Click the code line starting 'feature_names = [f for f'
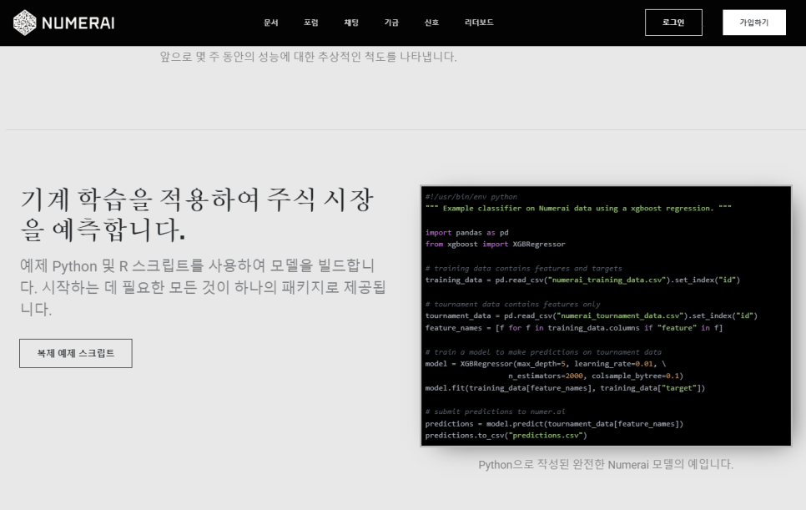This screenshot has height=510, width=806. [x=574, y=328]
